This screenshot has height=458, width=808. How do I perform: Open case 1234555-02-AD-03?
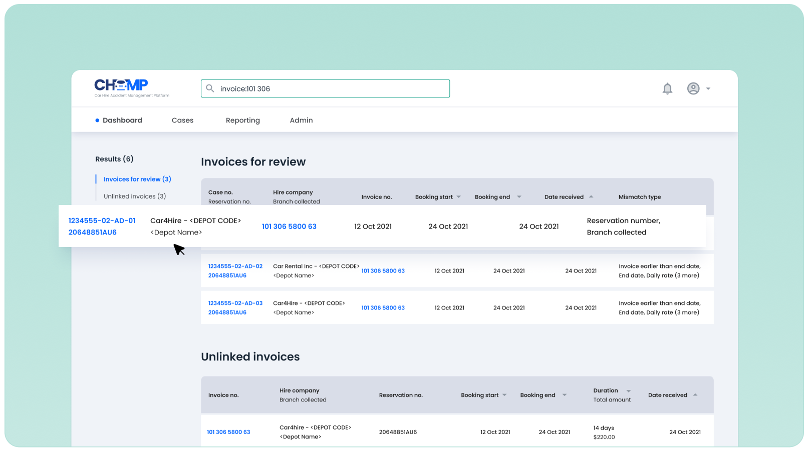[235, 303]
